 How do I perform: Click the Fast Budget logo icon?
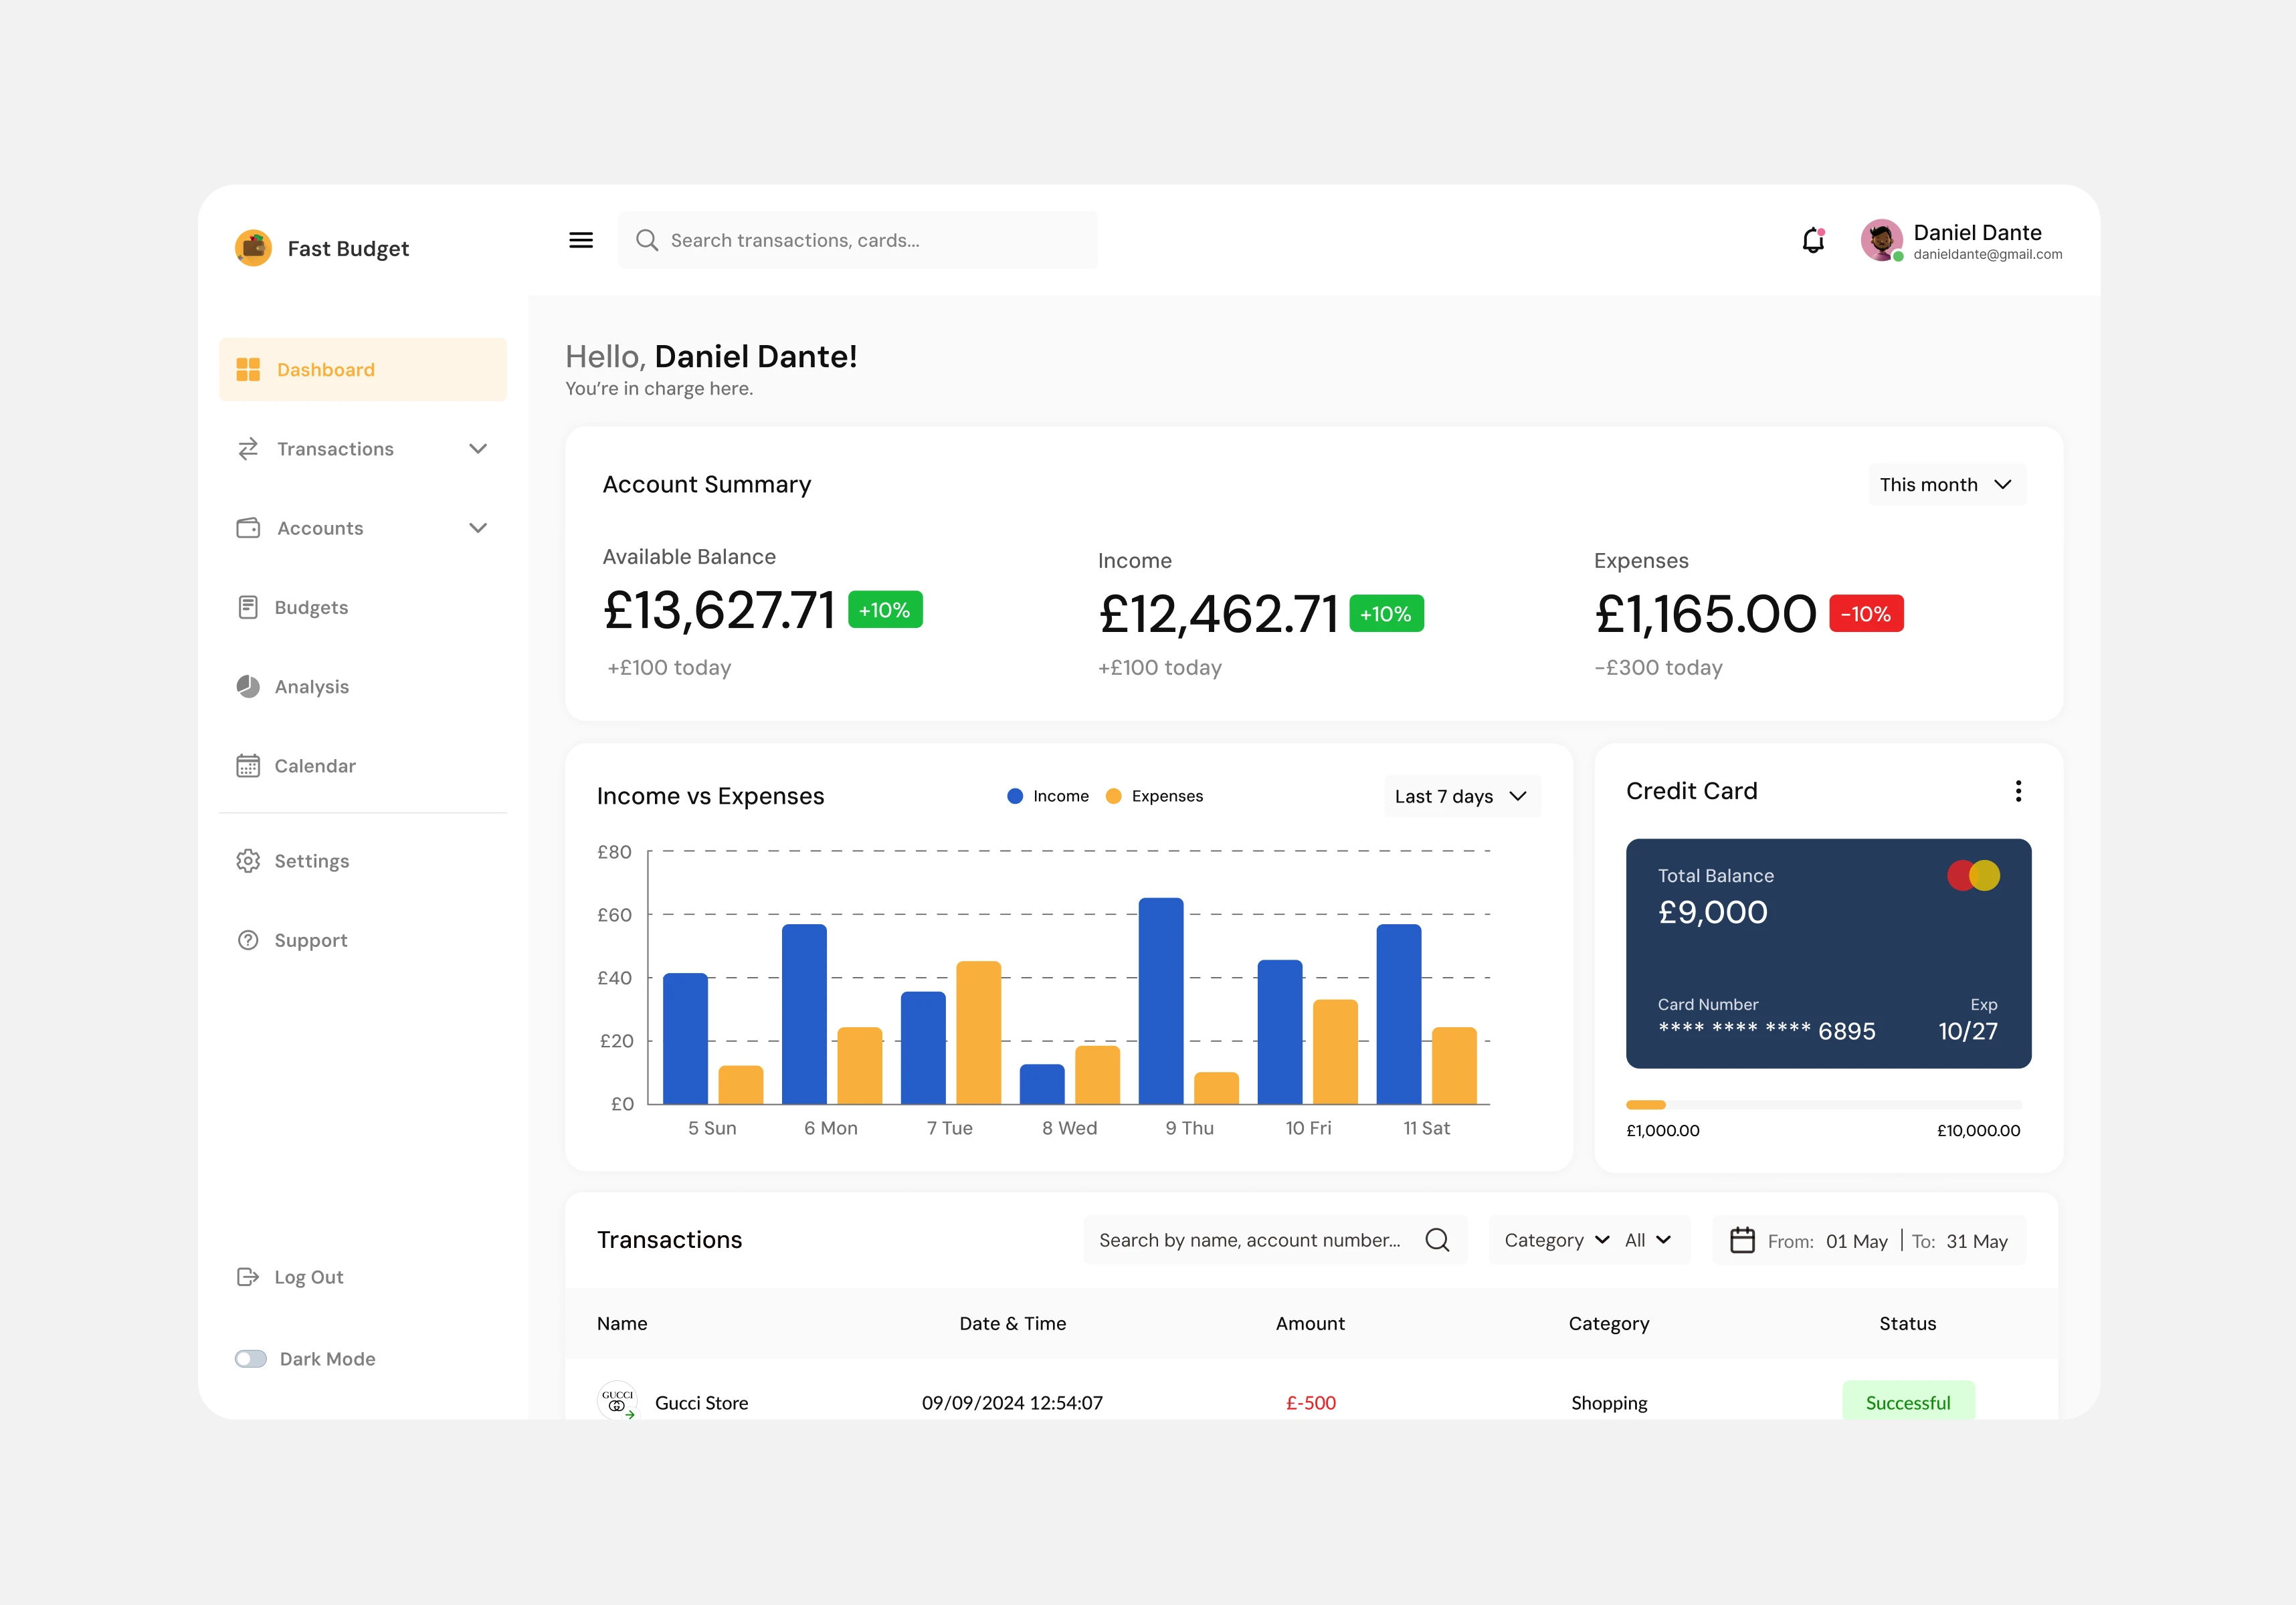(253, 248)
